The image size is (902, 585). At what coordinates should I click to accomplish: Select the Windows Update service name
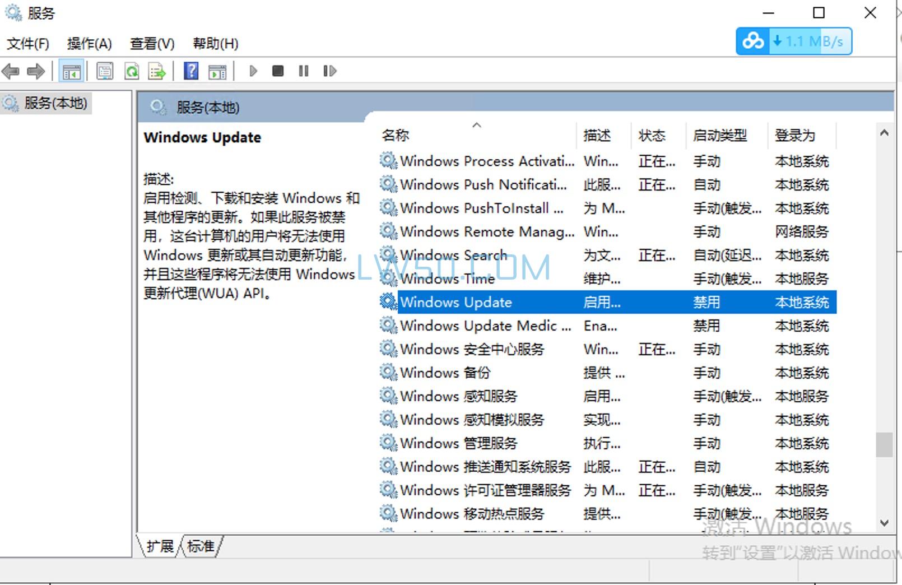click(x=456, y=302)
